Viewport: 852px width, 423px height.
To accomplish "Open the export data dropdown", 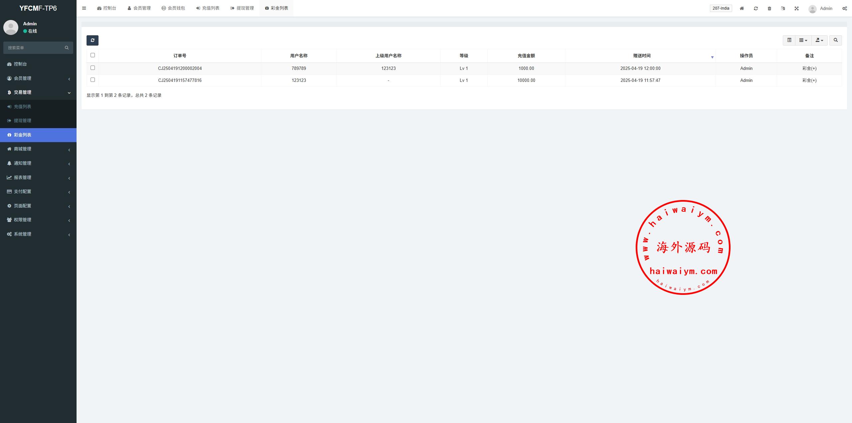I will point(819,40).
